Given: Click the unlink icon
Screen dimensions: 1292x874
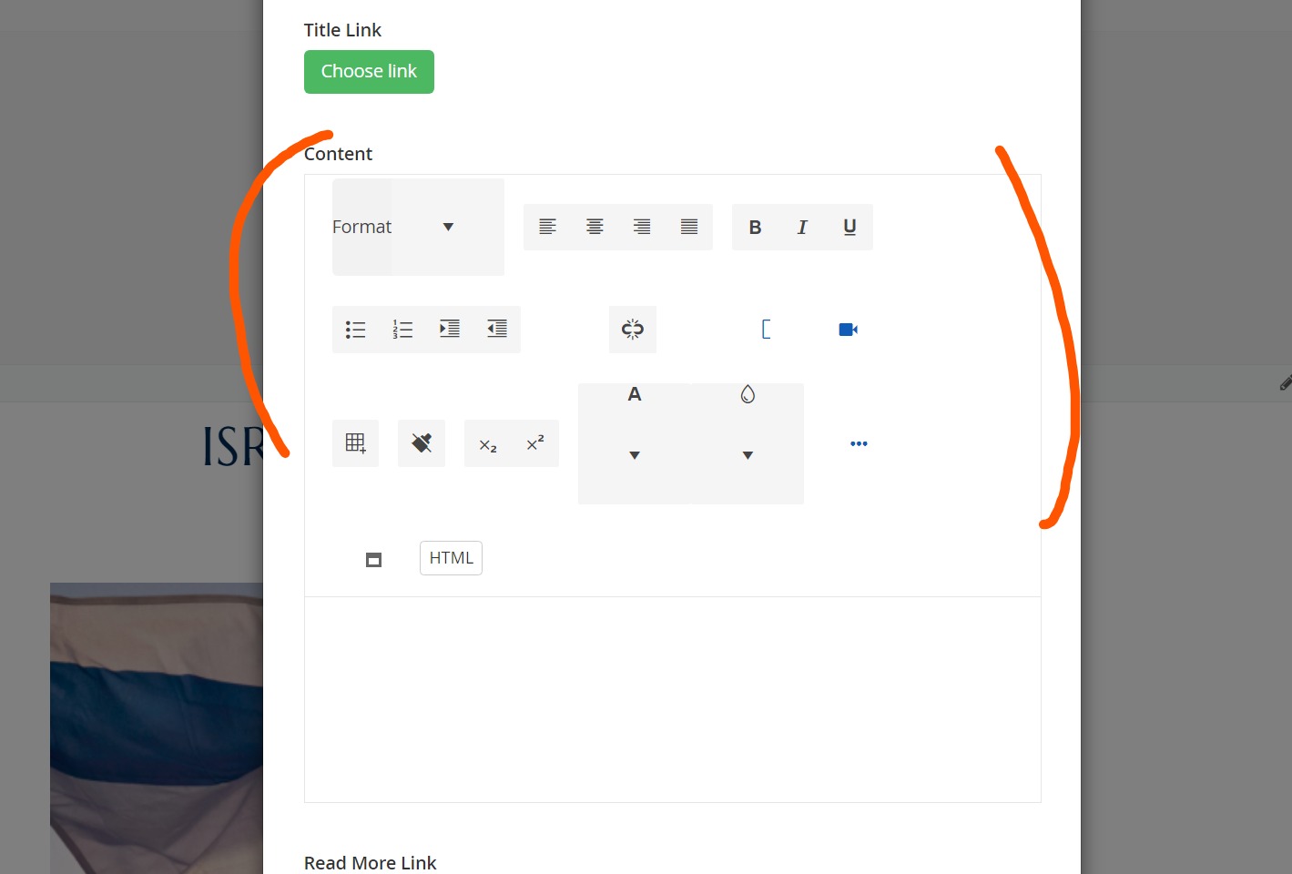Looking at the screenshot, I should tap(633, 330).
